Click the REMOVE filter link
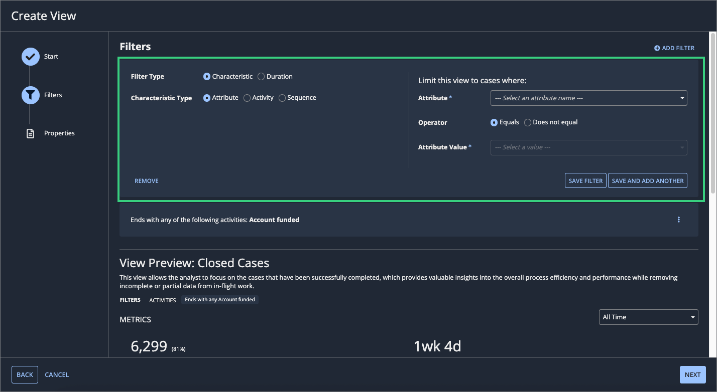Viewport: 717px width, 392px height. click(147, 181)
